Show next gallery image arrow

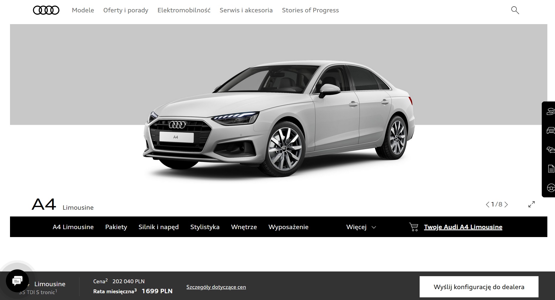(506, 204)
